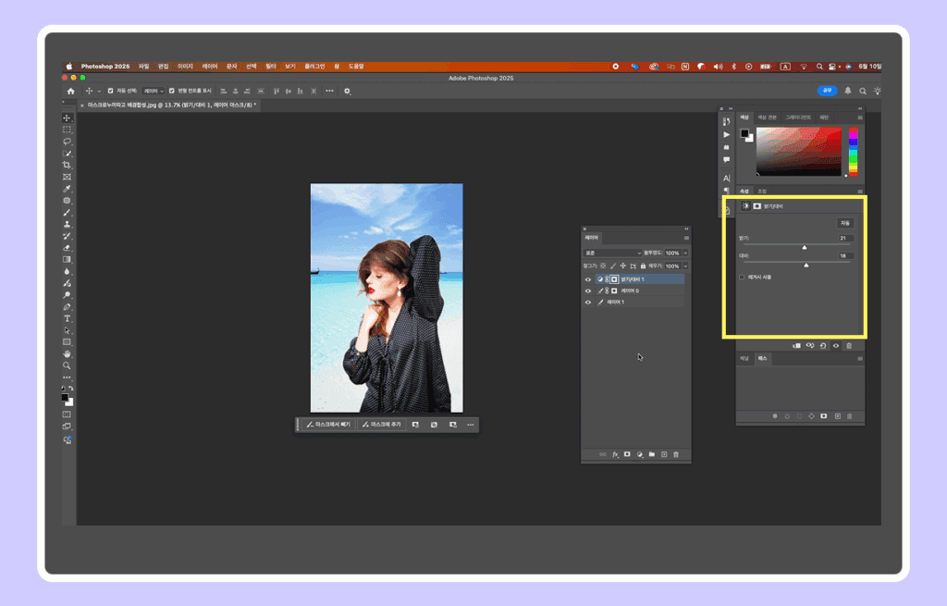Select the Frame tool
Image resolution: width=947 pixels, height=606 pixels.
point(67,177)
